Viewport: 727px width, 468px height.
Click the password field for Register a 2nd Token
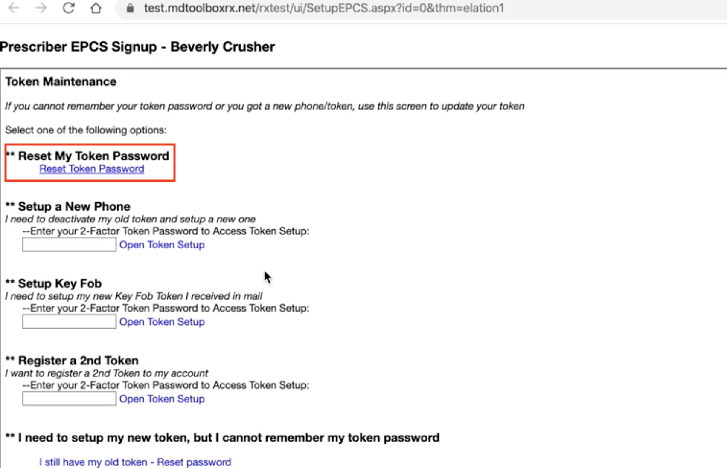[68, 399]
